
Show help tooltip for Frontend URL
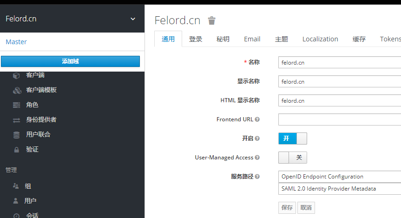(x=257, y=119)
